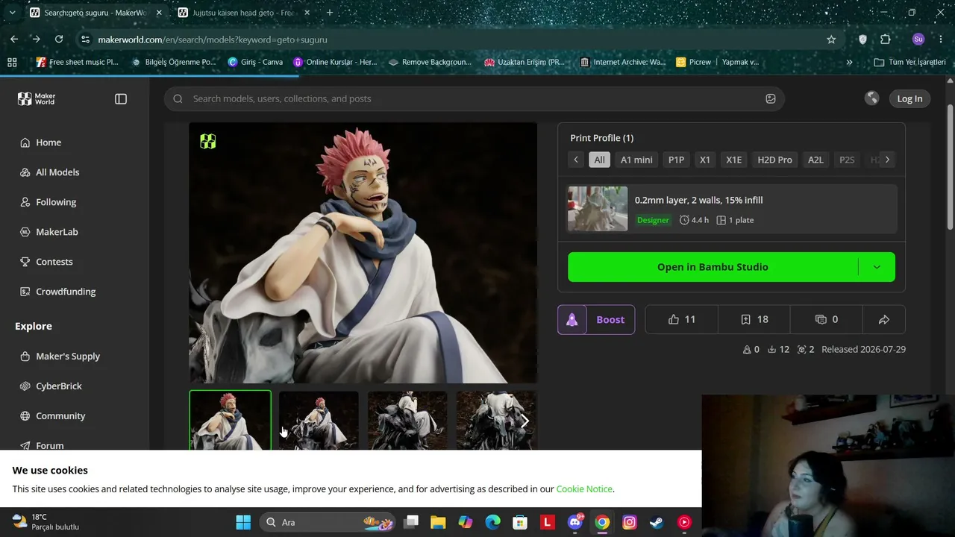Open Chrome three-dot menu
This screenshot has height=537, width=955.
pos(941,40)
